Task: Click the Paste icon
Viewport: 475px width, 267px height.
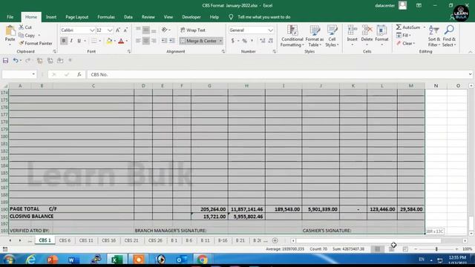Action: pos(10,31)
